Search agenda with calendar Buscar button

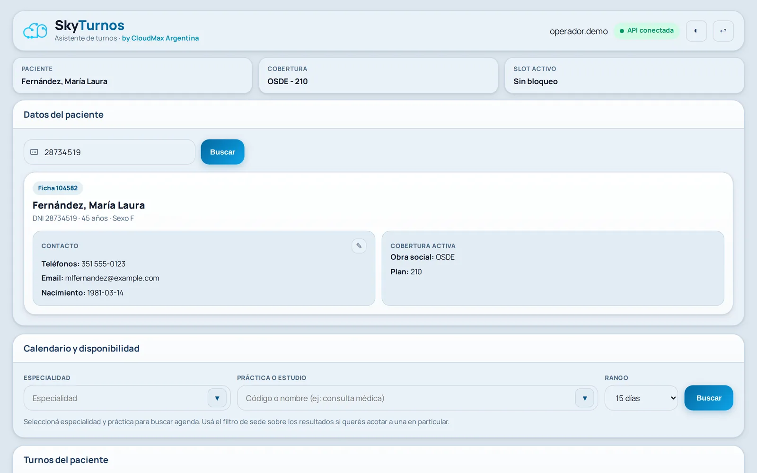click(709, 398)
